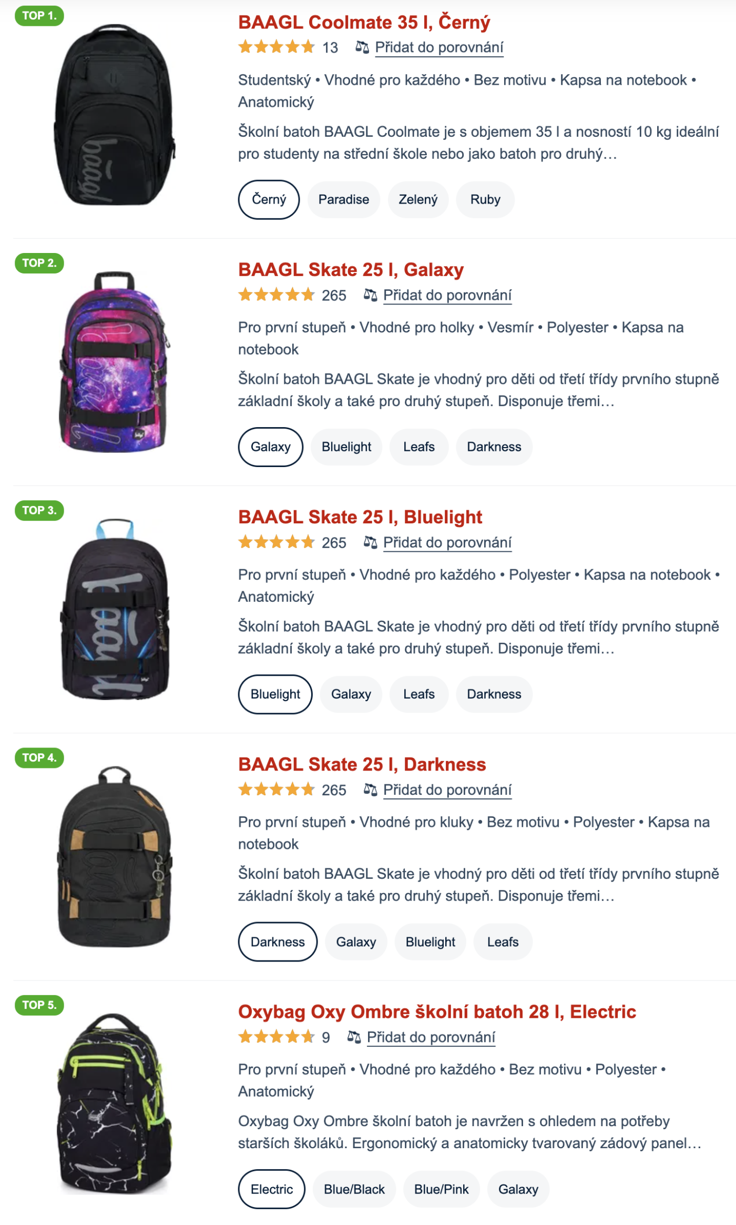Screen dimensions: 736x1225
Task: Open the Galaxy purple backpack thumbnail
Action: [114, 362]
